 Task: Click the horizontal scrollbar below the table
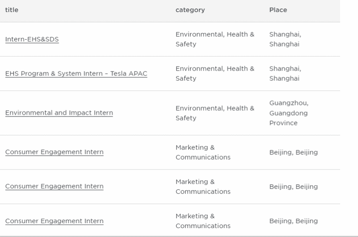(x=179, y=236)
